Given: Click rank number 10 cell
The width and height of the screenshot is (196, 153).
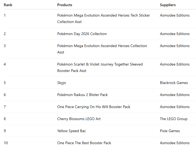Looking at the screenshot, I should pos(6,143).
